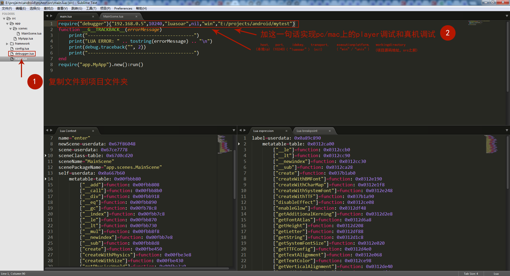This screenshot has width=510, height=276.
Task: Collapse the app folder in sidebar
Action: [x=7, y=24]
